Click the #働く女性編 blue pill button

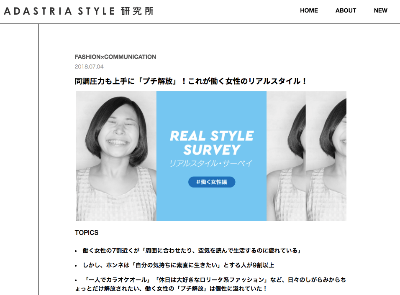[x=212, y=182]
